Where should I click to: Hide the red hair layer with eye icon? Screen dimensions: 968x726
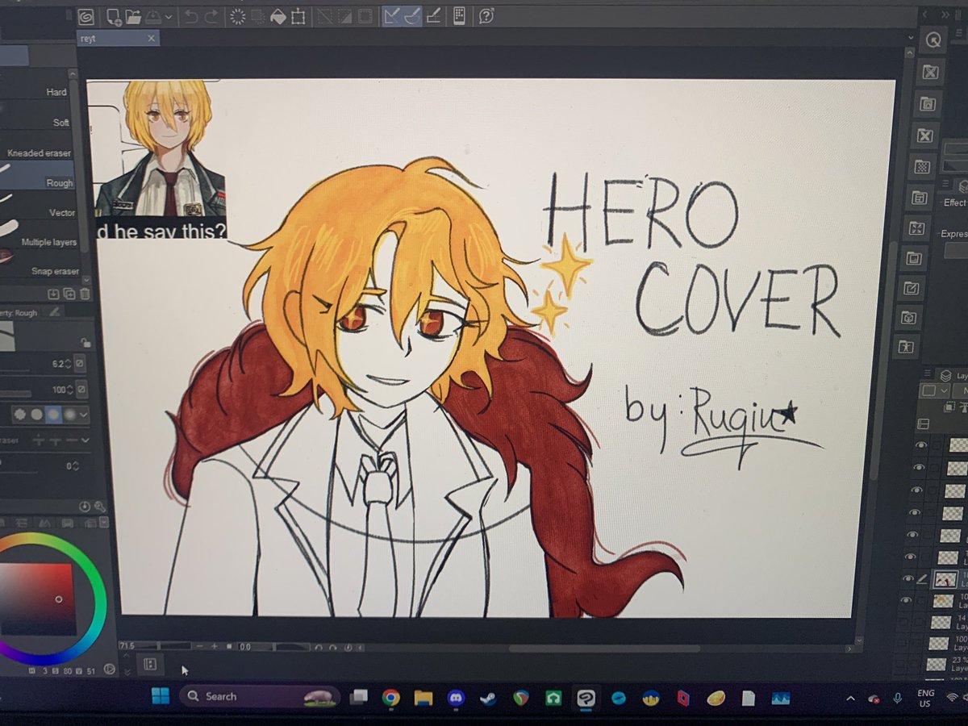click(908, 578)
